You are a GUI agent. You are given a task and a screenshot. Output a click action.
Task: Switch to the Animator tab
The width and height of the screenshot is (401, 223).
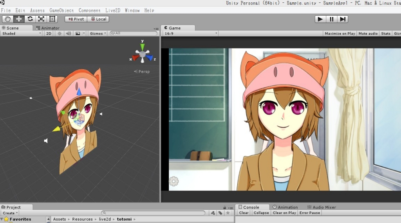(48, 28)
